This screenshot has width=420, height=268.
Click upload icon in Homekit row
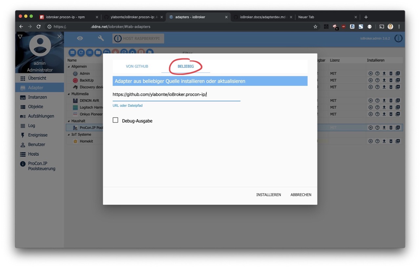tap(384, 141)
